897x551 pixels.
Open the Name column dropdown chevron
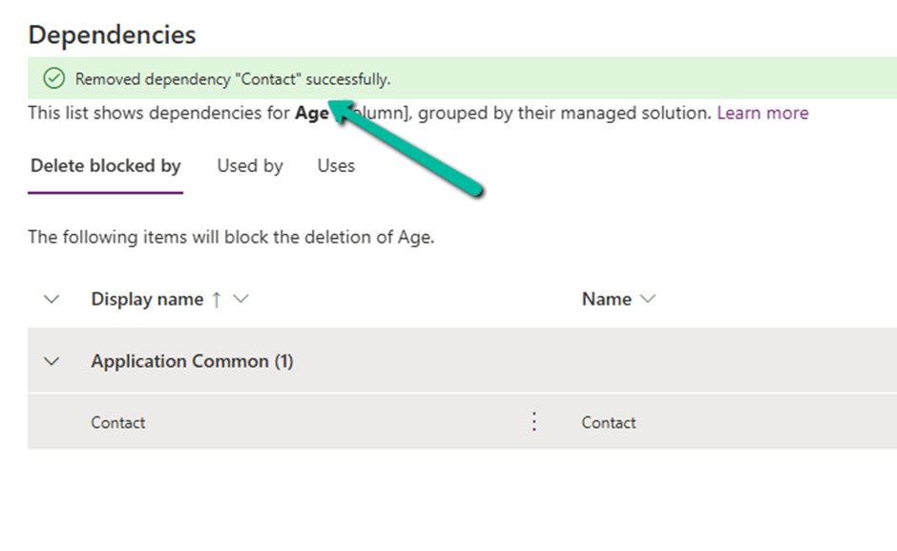(x=649, y=299)
